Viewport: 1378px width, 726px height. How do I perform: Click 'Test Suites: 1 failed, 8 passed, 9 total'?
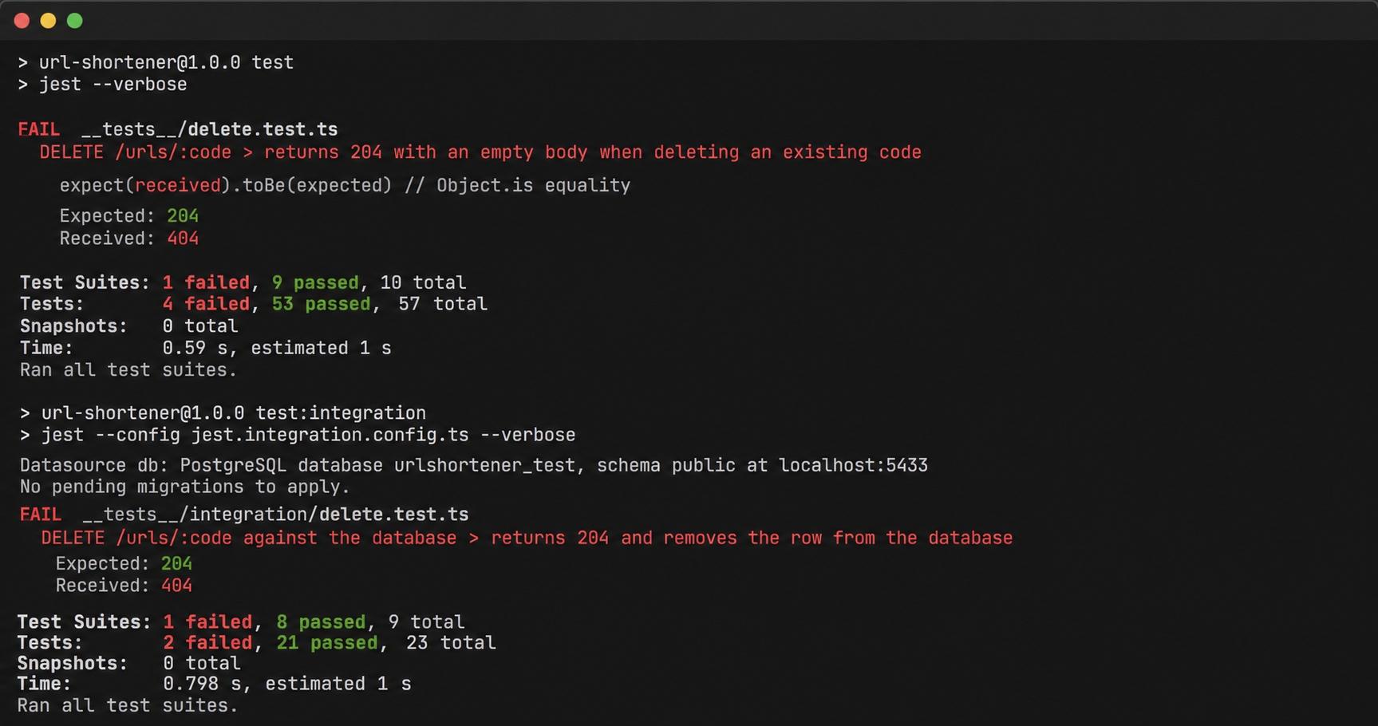(241, 621)
